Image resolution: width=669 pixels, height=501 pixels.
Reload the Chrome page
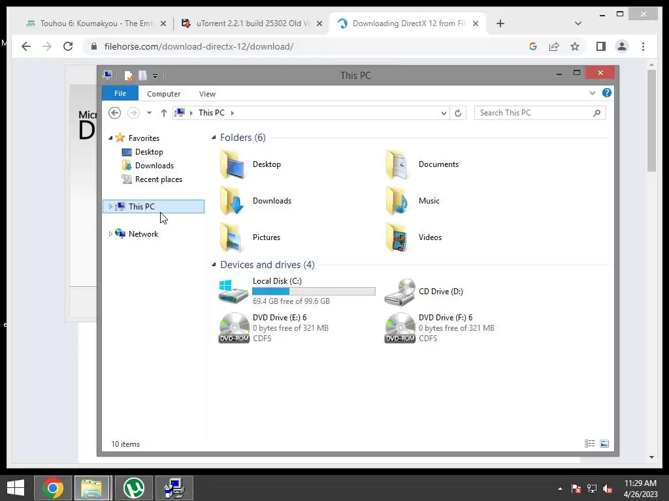click(68, 46)
